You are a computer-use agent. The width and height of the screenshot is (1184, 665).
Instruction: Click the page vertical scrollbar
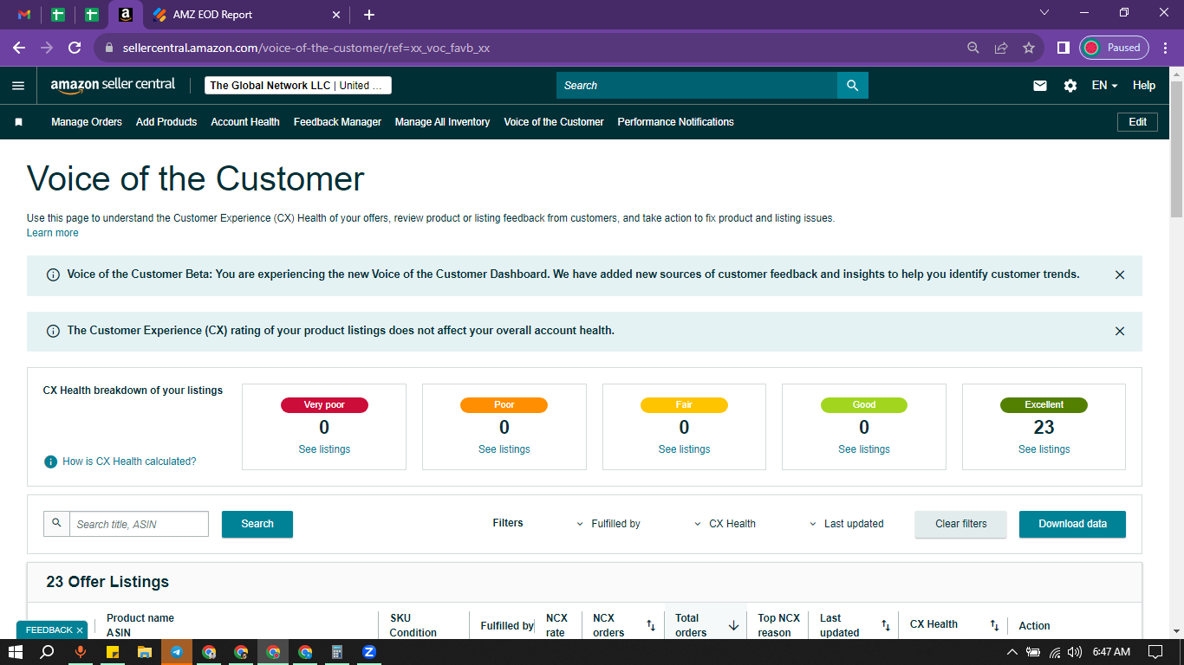1176,149
